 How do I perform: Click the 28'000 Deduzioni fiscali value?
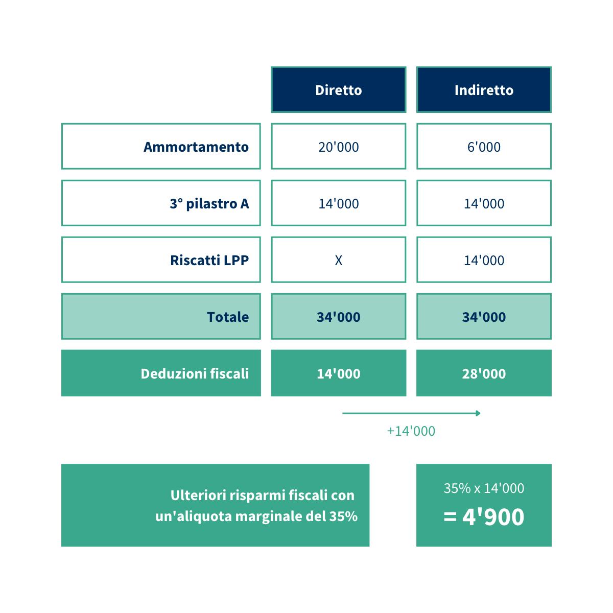click(x=484, y=373)
